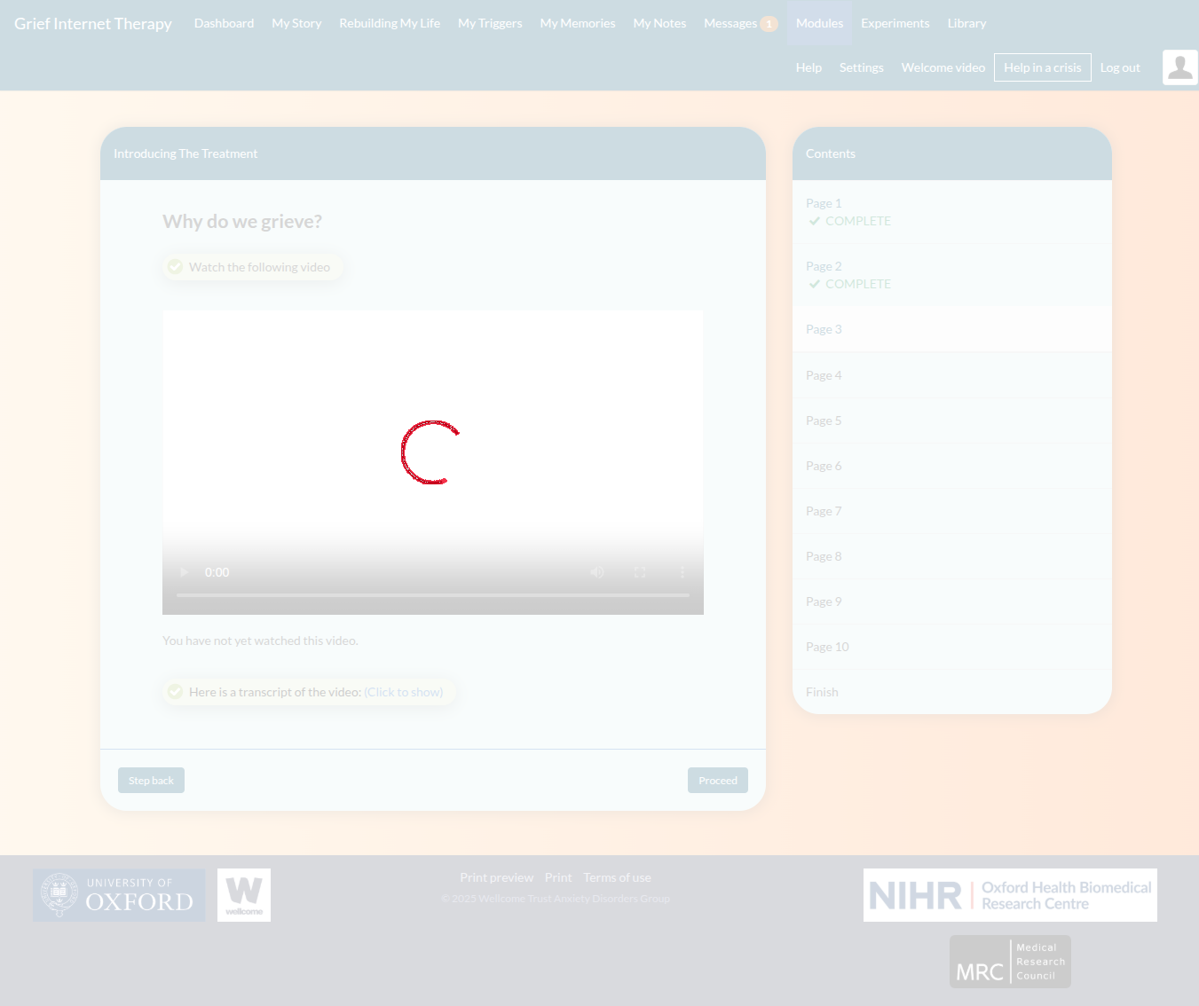1199x1006 pixels.
Task: Open the Messages notification badge
Action: tap(769, 24)
